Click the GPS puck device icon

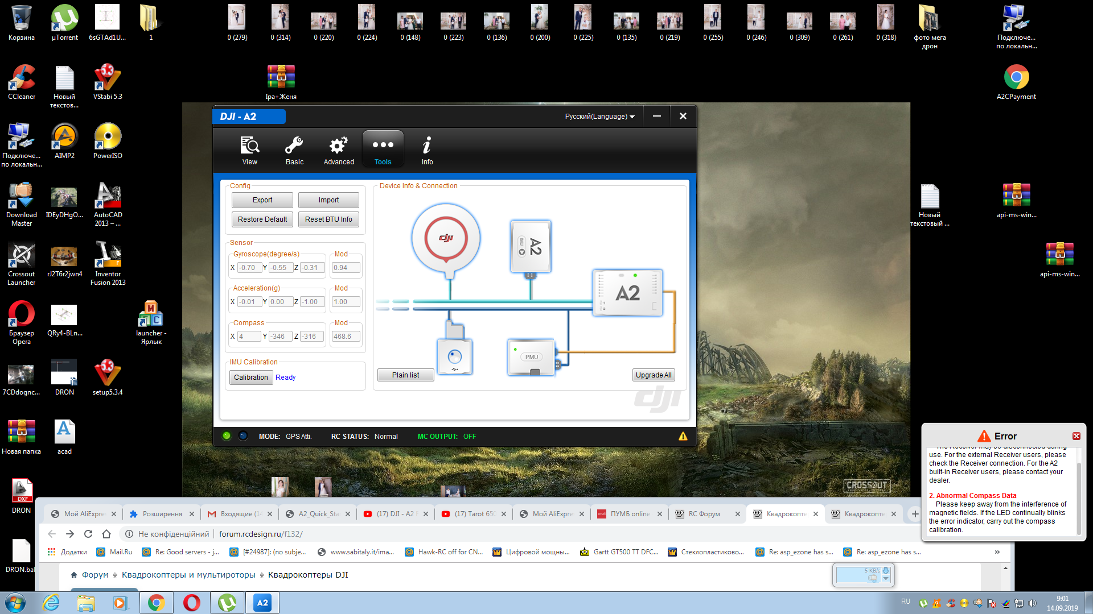[x=446, y=239]
